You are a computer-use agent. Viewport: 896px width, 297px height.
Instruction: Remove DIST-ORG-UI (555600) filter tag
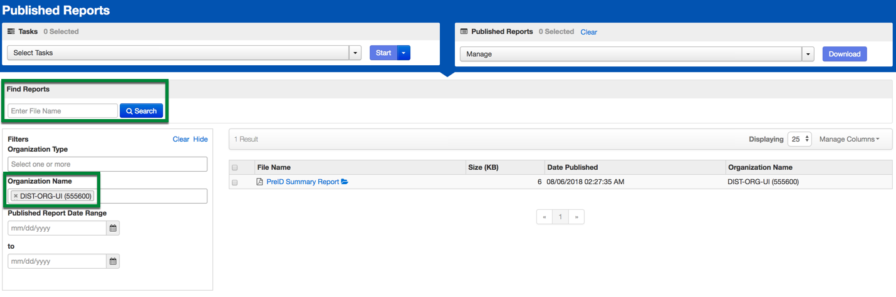tap(16, 197)
